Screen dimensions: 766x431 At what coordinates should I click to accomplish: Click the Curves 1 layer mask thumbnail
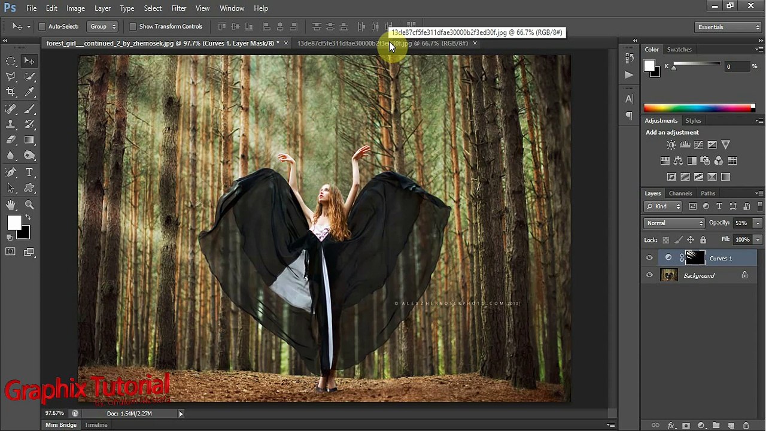click(695, 258)
